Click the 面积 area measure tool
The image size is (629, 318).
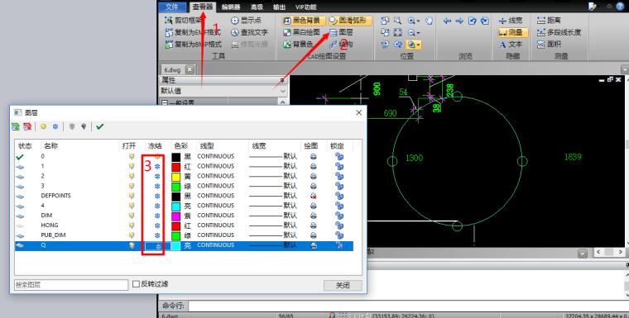(549, 44)
